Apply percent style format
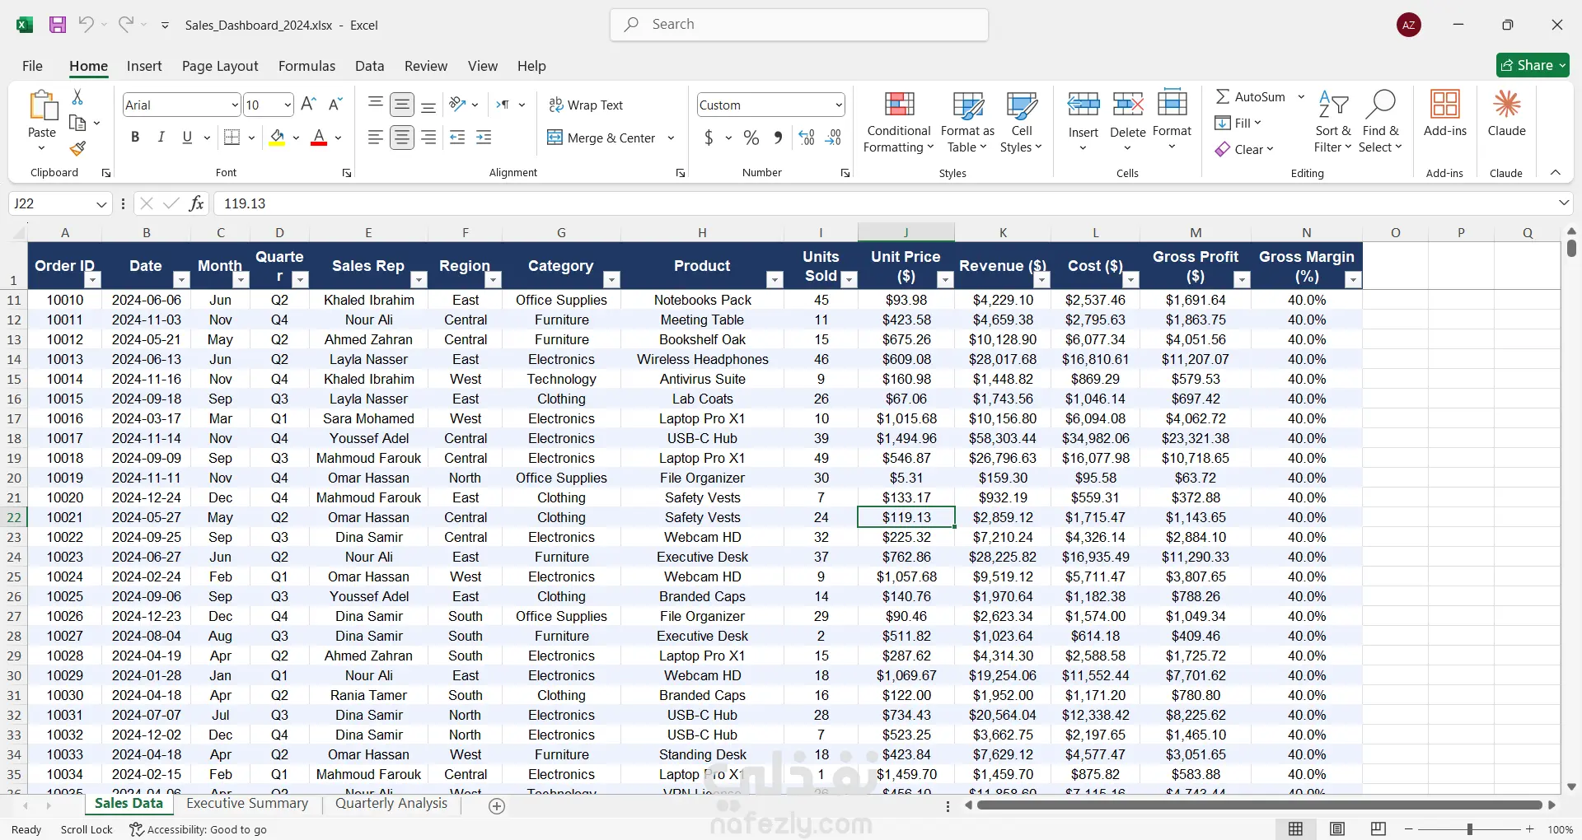1582x840 pixels. click(751, 138)
